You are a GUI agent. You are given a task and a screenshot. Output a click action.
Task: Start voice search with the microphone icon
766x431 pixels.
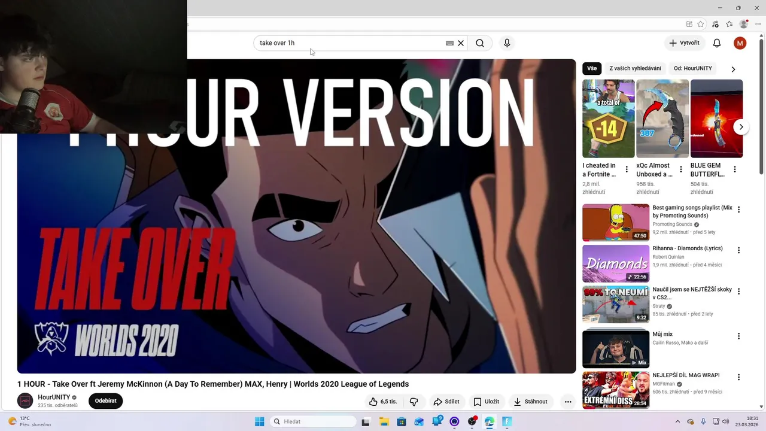click(507, 43)
